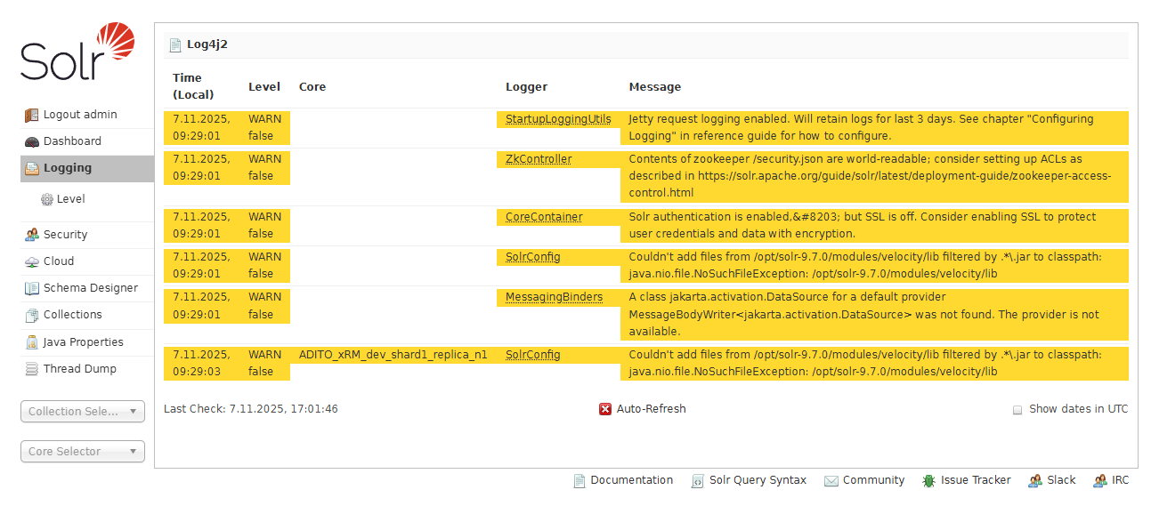Click the Last Check timestamp text

tap(251, 409)
